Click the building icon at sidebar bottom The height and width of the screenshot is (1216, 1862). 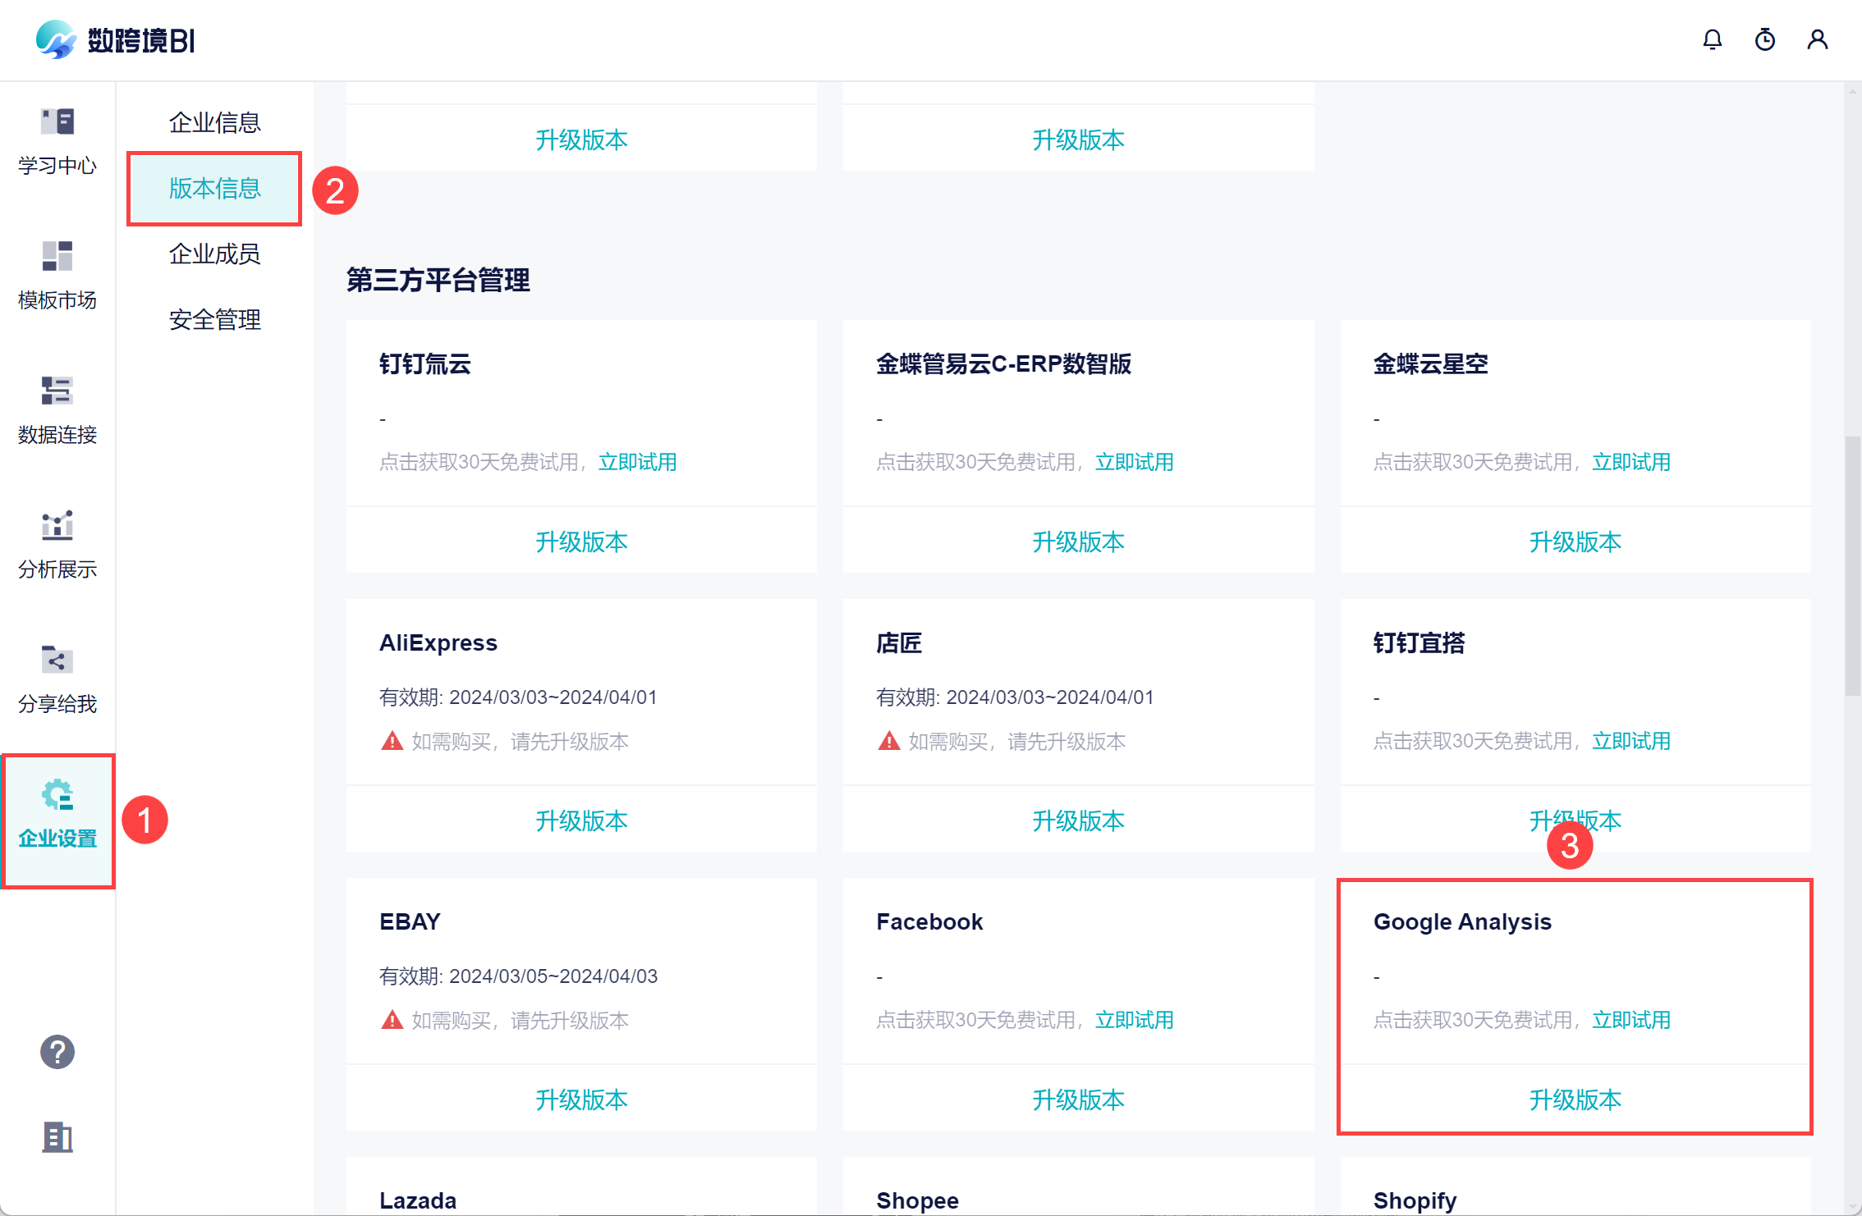click(57, 1137)
